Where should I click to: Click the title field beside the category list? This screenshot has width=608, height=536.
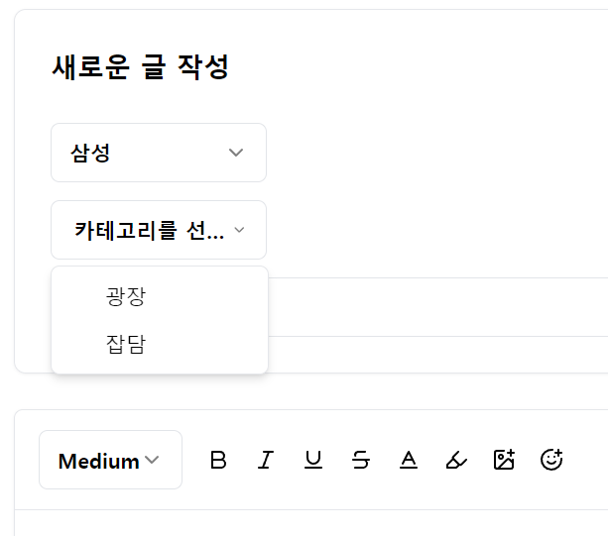tap(436, 307)
